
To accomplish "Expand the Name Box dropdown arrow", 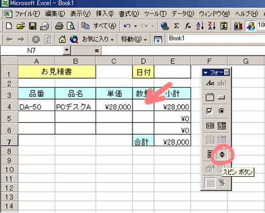I will [x=66, y=50].
